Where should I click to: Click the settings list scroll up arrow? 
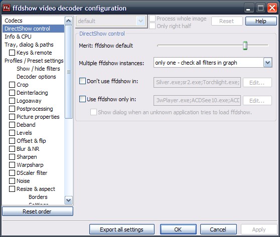(x=69, y=21)
